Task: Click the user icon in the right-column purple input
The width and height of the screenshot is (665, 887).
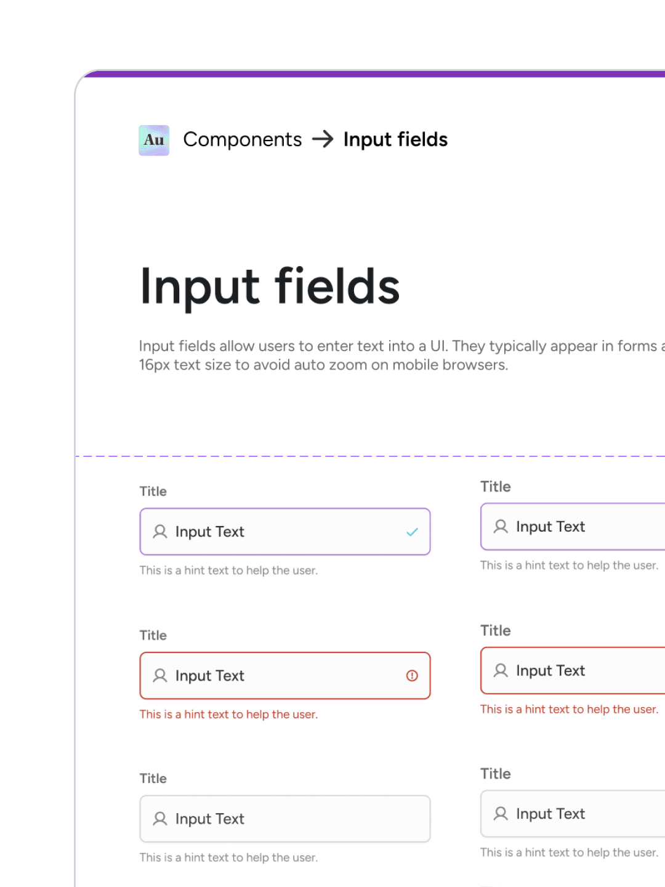Action: coord(501,527)
